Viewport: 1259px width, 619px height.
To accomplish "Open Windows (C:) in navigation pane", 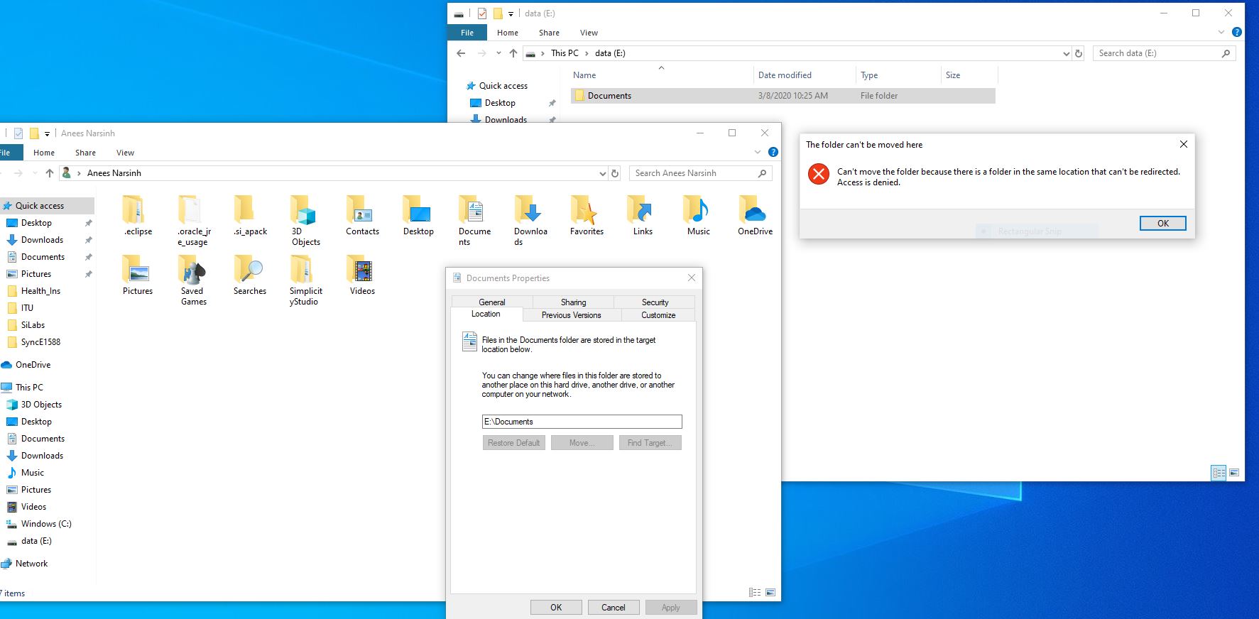I will click(x=46, y=524).
